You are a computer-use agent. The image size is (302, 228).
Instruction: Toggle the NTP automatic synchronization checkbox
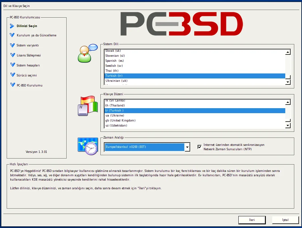(200, 147)
